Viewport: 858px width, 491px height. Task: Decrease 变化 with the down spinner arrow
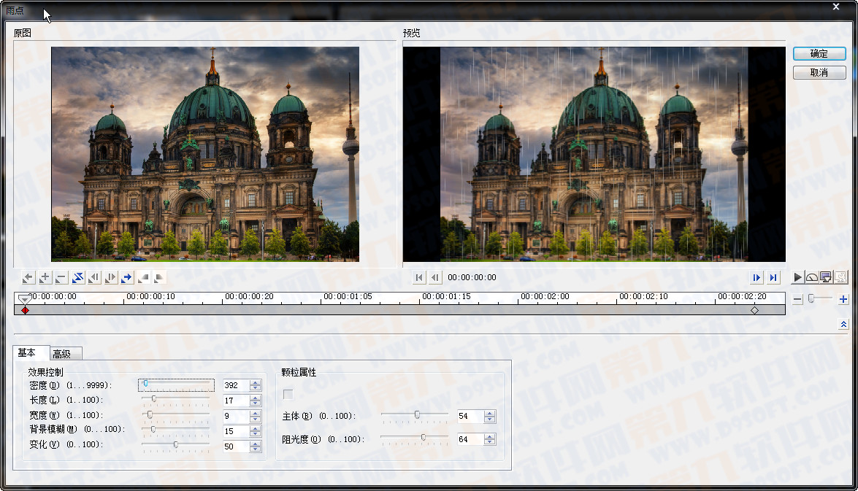[x=255, y=449]
